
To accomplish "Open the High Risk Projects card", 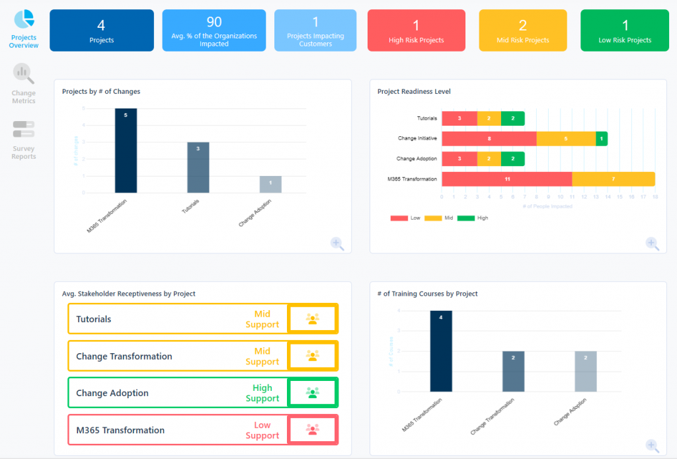I will coord(416,30).
